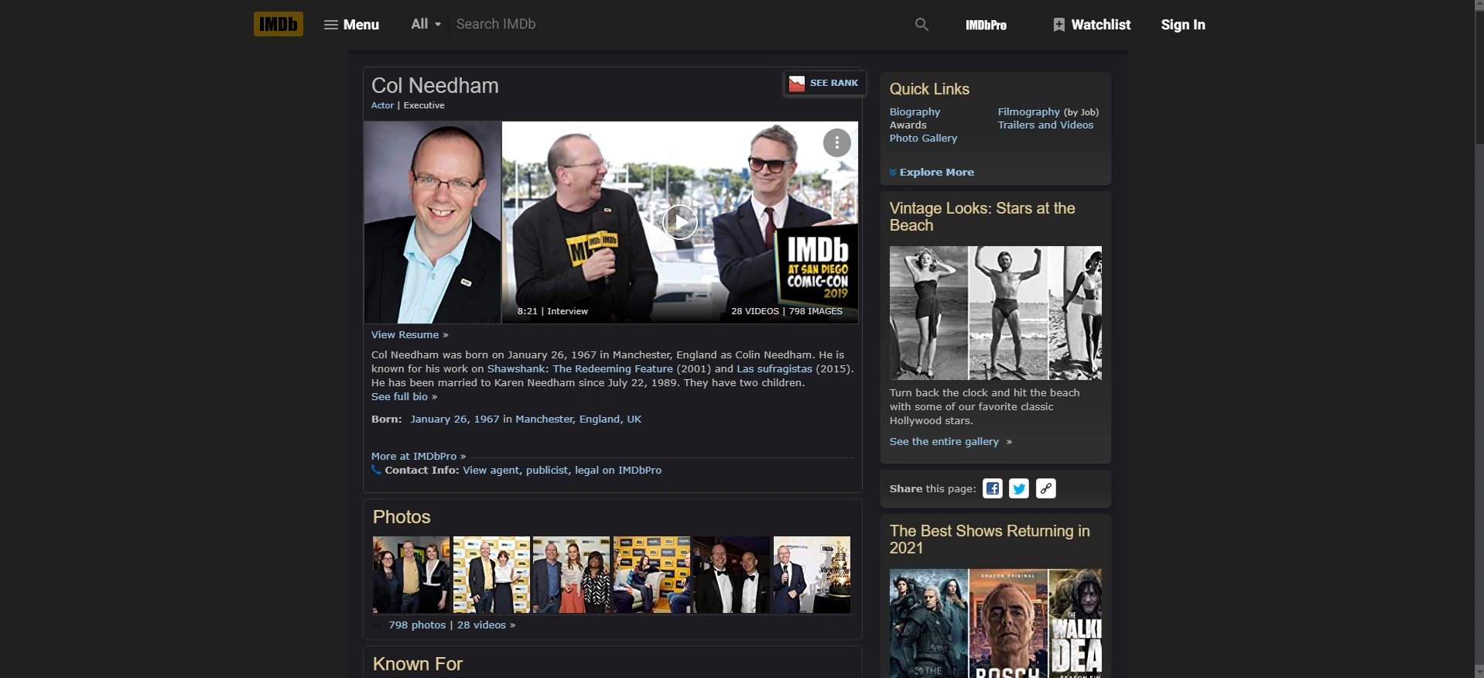Open the hamburger Menu
The width and height of the screenshot is (1484, 678).
[351, 25]
